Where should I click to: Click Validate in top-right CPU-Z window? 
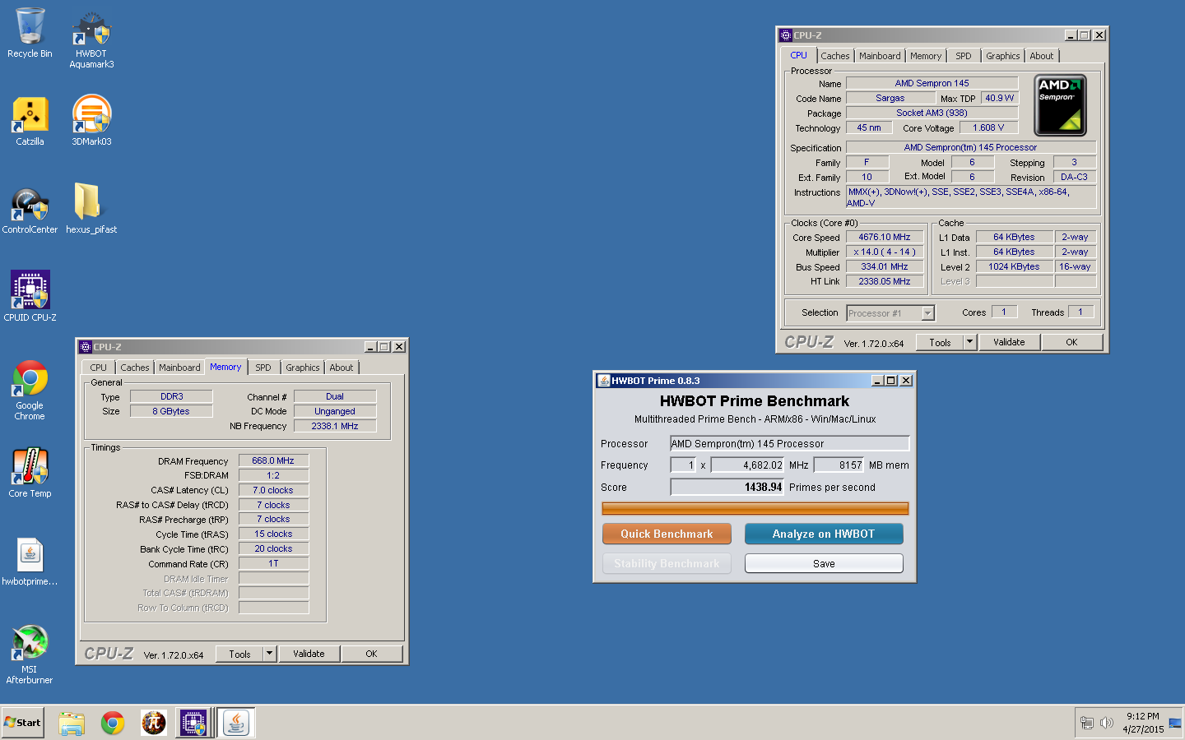pyautogui.click(x=1009, y=342)
